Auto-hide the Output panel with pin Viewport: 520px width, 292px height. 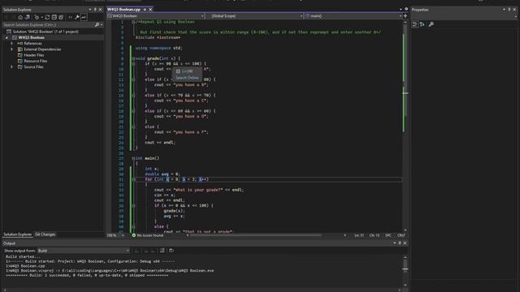(x=400, y=243)
